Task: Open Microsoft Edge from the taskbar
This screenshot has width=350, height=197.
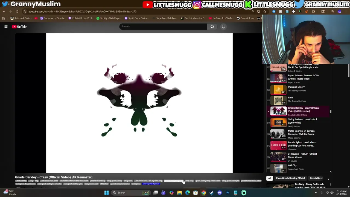Action: (188, 193)
